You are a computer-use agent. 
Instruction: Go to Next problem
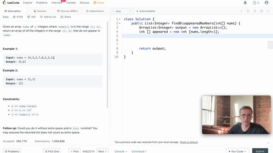pyautogui.click(x=102, y=151)
